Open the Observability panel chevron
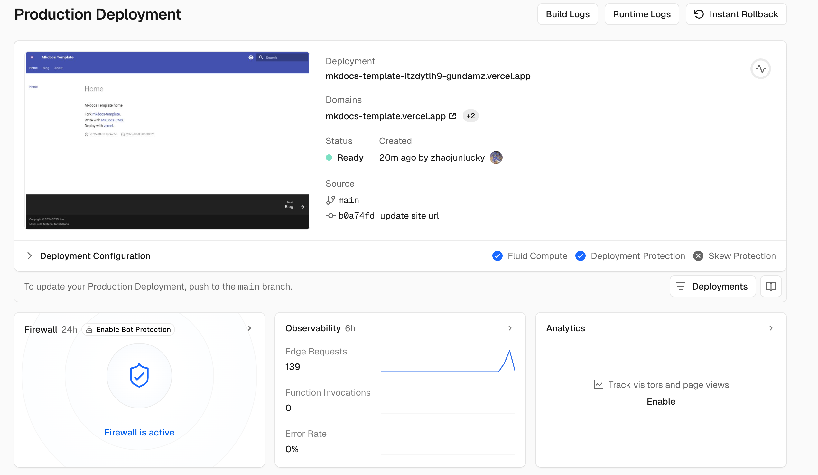This screenshot has height=475, width=818. (510, 328)
